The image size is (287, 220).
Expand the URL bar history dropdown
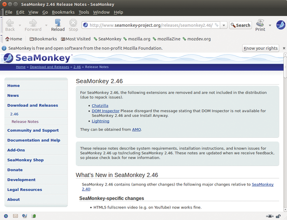pyautogui.click(x=224, y=25)
